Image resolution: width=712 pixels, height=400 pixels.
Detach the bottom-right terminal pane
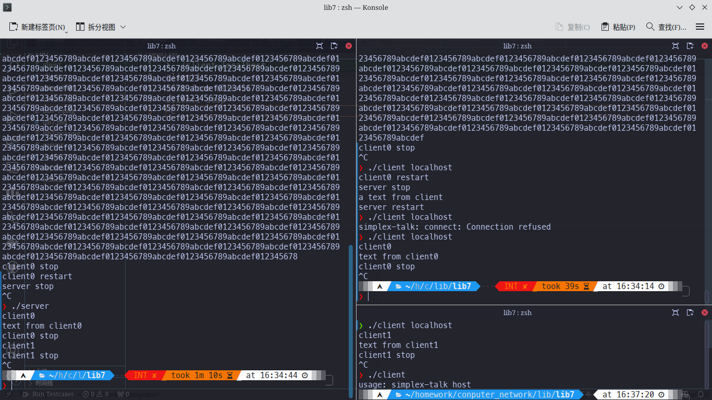coord(690,312)
